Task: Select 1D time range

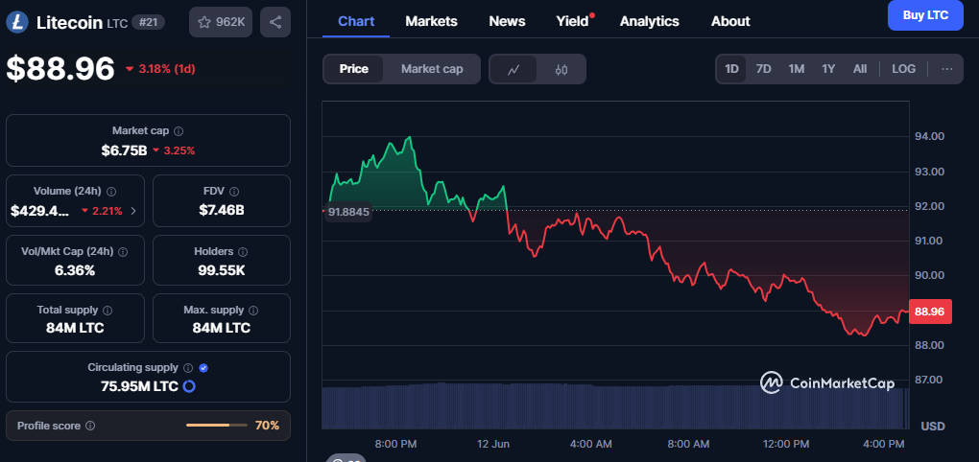Action: tap(731, 69)
